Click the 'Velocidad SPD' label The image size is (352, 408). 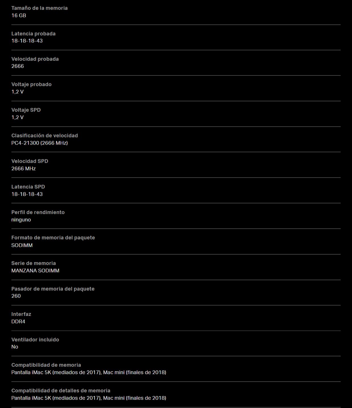tap(30, 161)
